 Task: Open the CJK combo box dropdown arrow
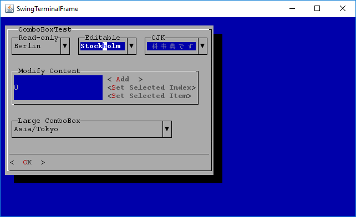click(x=202, y=46)
